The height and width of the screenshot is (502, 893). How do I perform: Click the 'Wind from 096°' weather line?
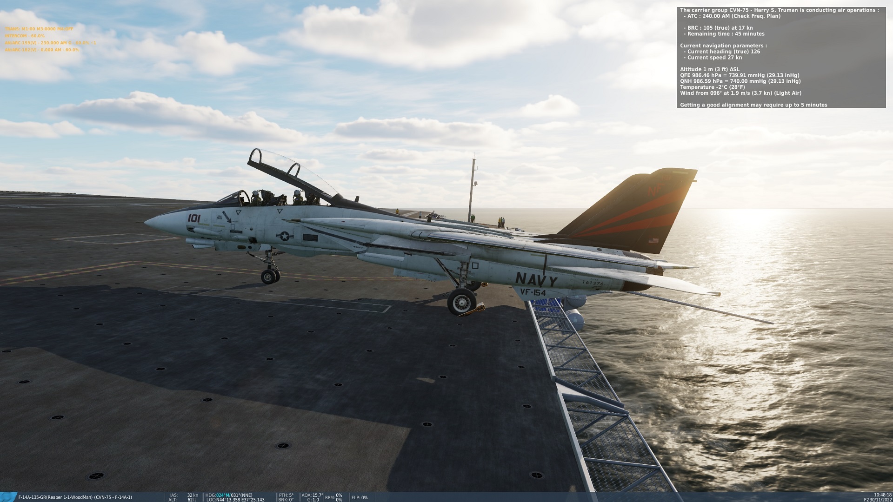[740, 93]
